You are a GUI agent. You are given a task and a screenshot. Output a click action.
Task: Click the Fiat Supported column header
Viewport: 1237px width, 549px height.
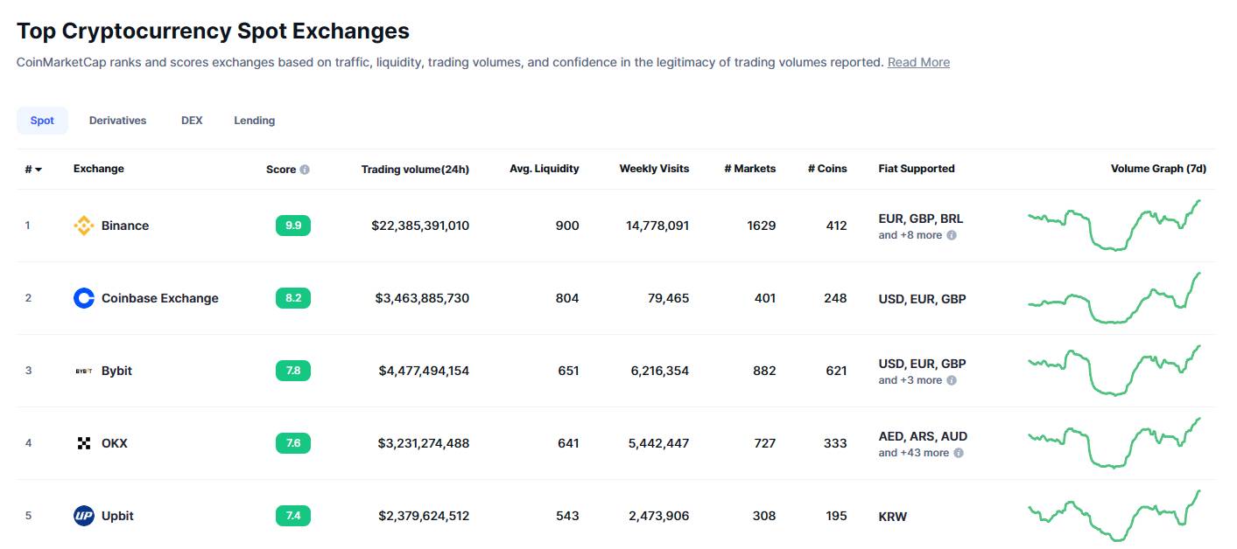coord(917,169)
